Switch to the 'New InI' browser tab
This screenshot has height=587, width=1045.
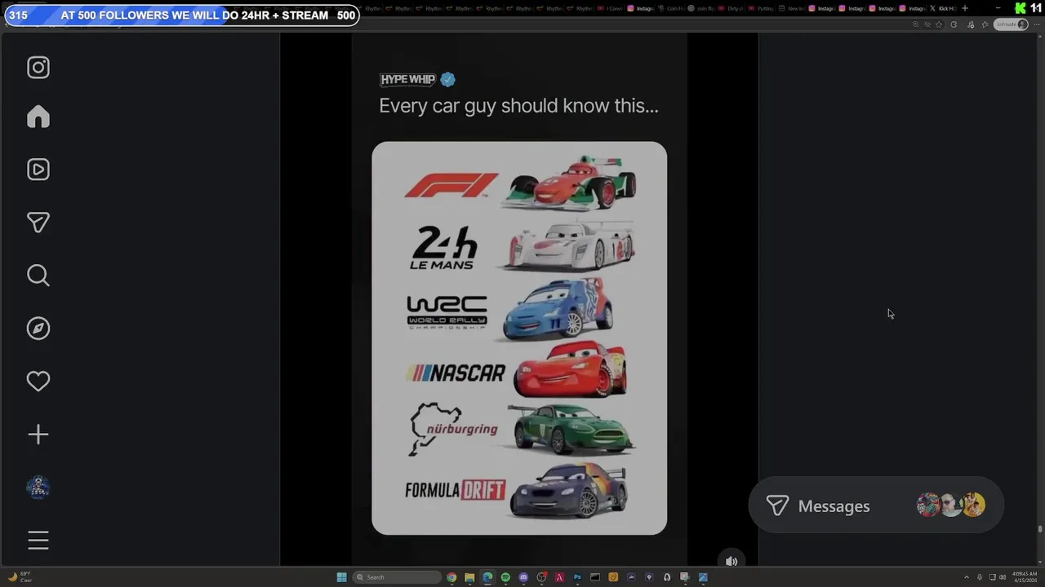coord(792,8)
